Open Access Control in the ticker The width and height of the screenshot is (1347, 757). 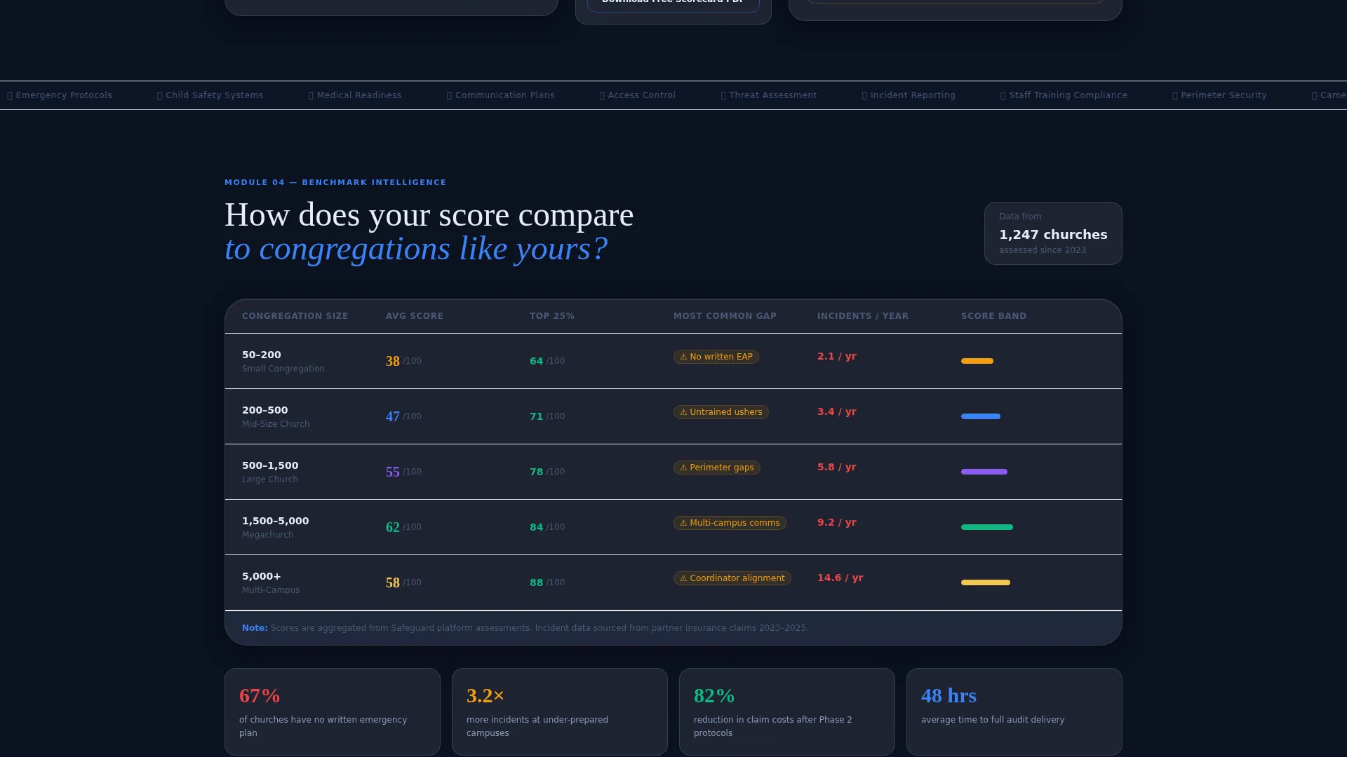click(x=642, y=95)
